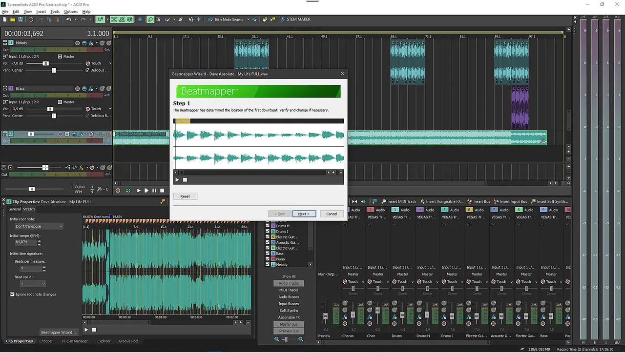Open track FX on the Brass track
The height and width of the screenshot is (353, 625).
(91, 88)
